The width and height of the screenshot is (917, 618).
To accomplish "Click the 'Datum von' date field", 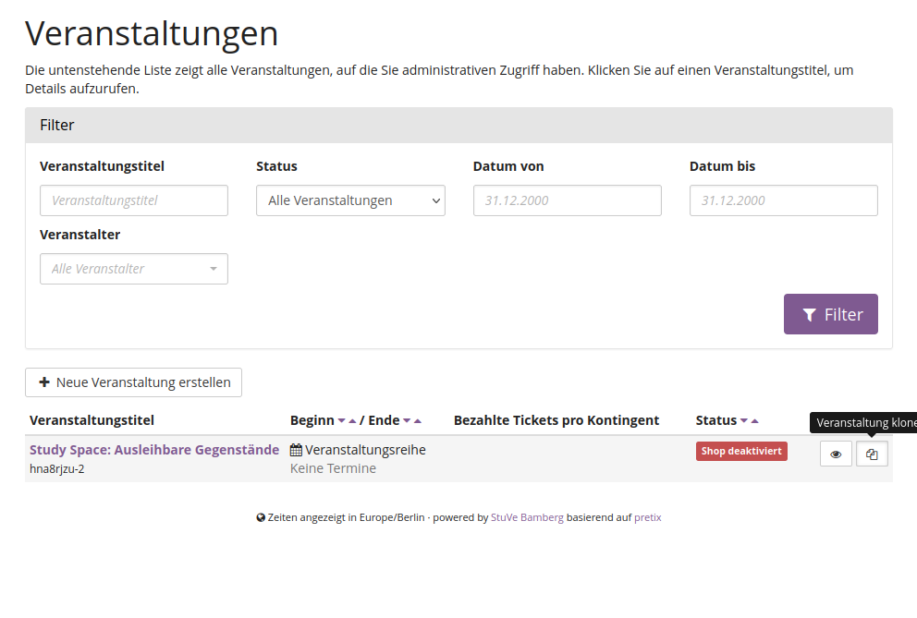I will click(567, 200).
